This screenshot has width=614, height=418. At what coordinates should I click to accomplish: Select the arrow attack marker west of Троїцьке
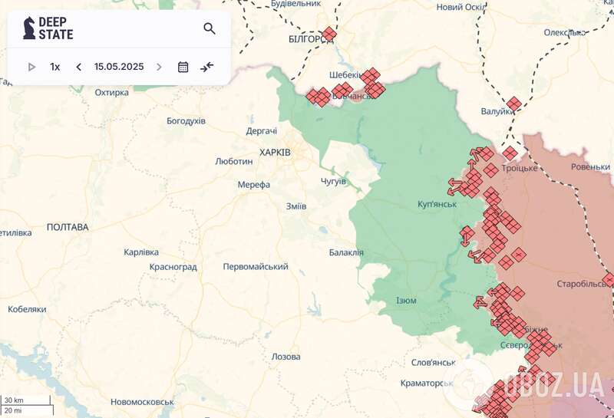coord(483,153)
